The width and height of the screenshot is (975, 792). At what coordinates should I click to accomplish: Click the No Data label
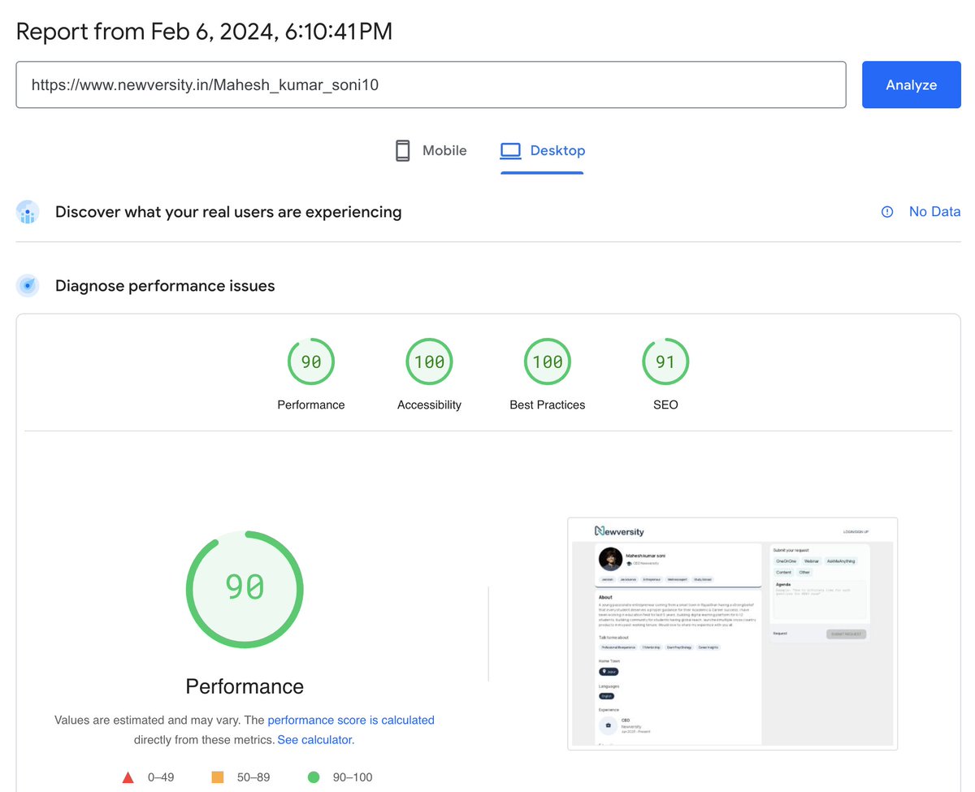[x=934, y=212]
